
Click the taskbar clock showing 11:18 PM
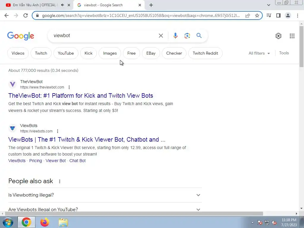coord(289,222)
